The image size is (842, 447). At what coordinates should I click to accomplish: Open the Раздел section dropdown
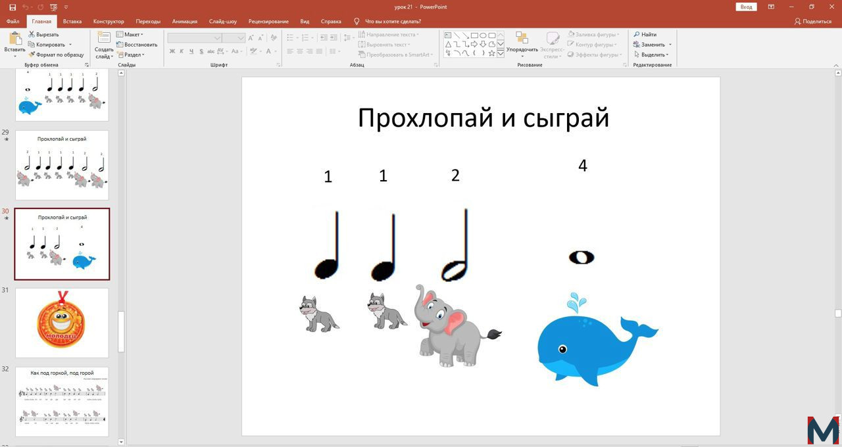pos(130,55)
